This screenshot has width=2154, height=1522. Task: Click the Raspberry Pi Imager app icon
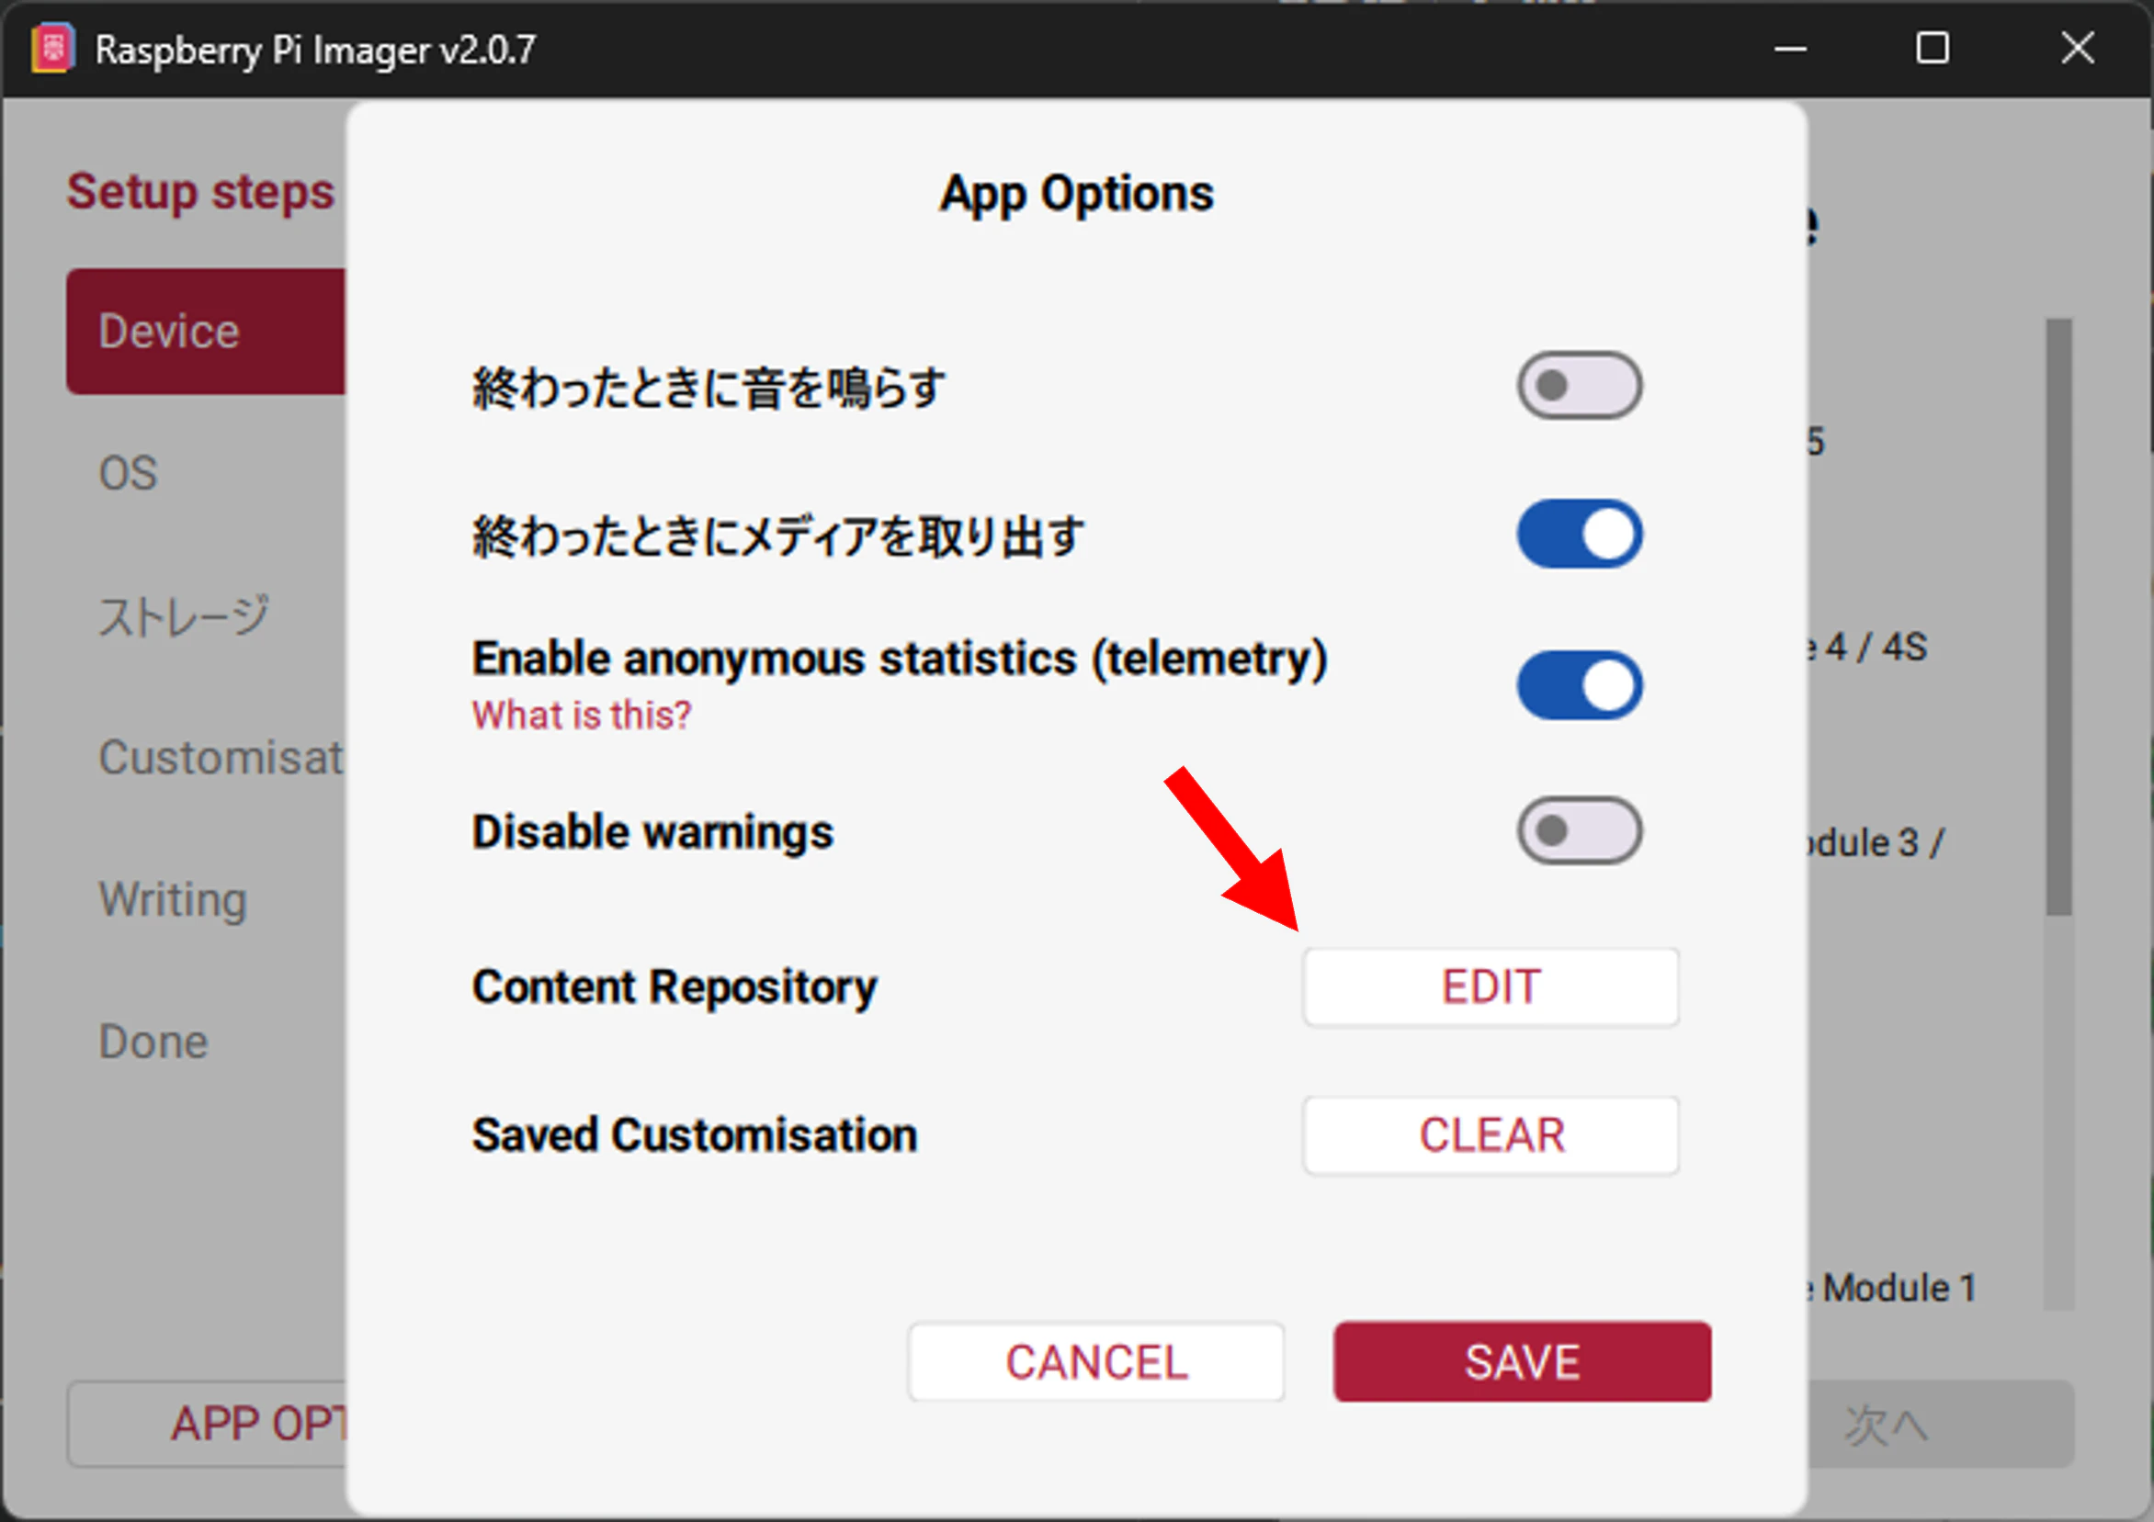[x=52, y=49]
